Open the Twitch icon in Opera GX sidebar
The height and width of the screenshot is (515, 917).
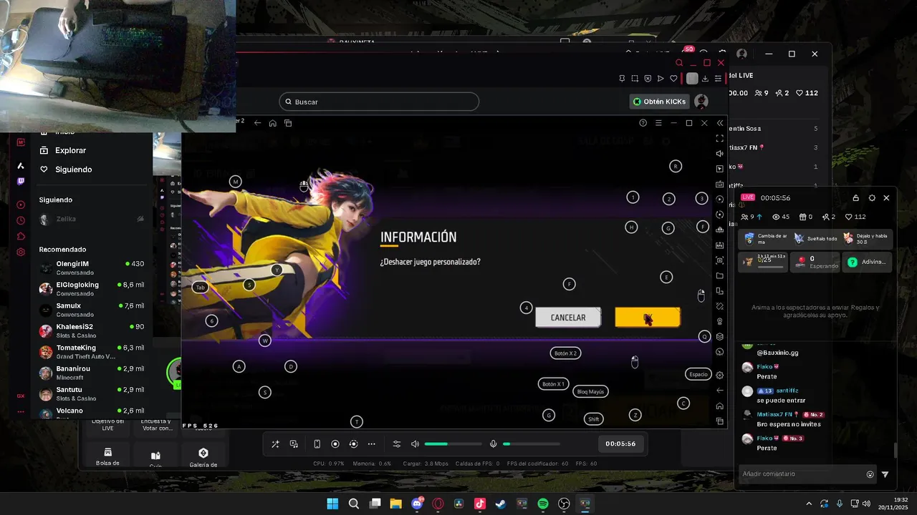[21, 181]
